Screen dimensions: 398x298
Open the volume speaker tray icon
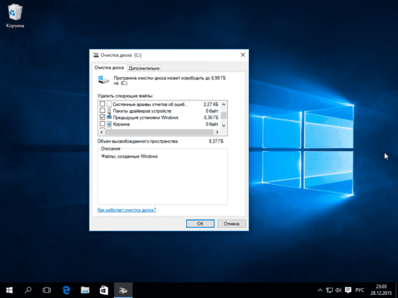[x=339, y=290]
